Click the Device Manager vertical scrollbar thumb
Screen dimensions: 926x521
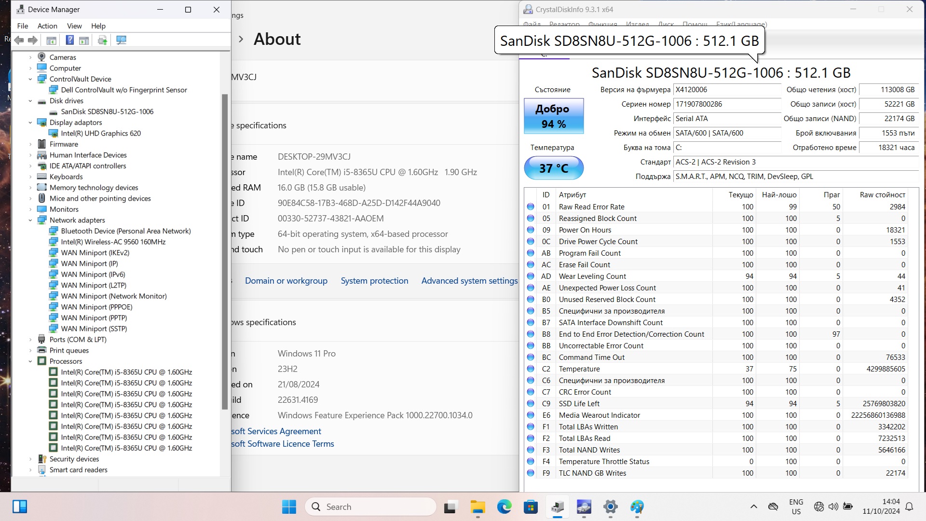[224, 251]
